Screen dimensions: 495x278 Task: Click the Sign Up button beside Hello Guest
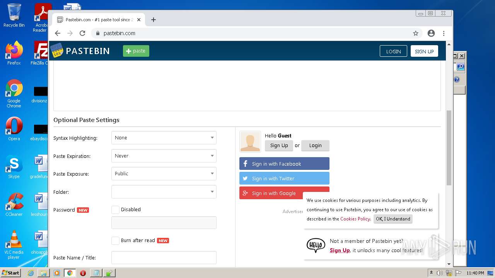[x=279, y=146]
